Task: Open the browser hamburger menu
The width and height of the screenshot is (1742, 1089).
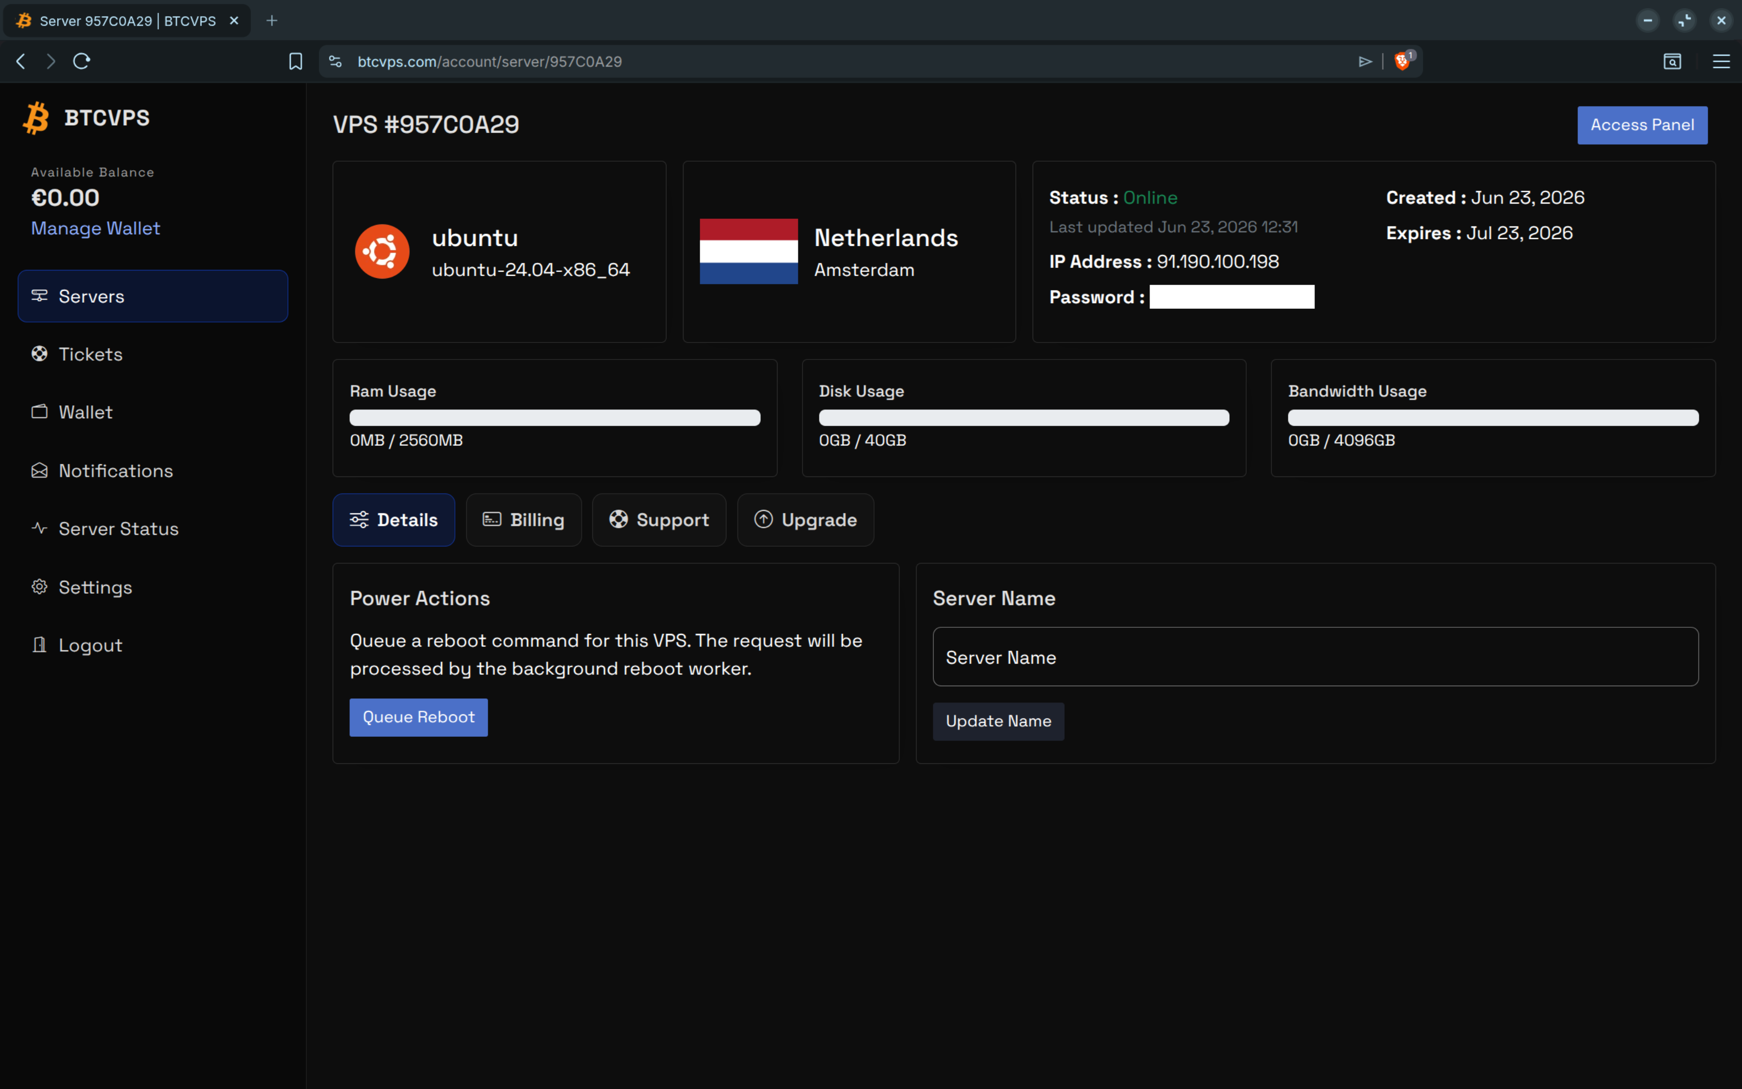Action: (x=1721, y=61)
